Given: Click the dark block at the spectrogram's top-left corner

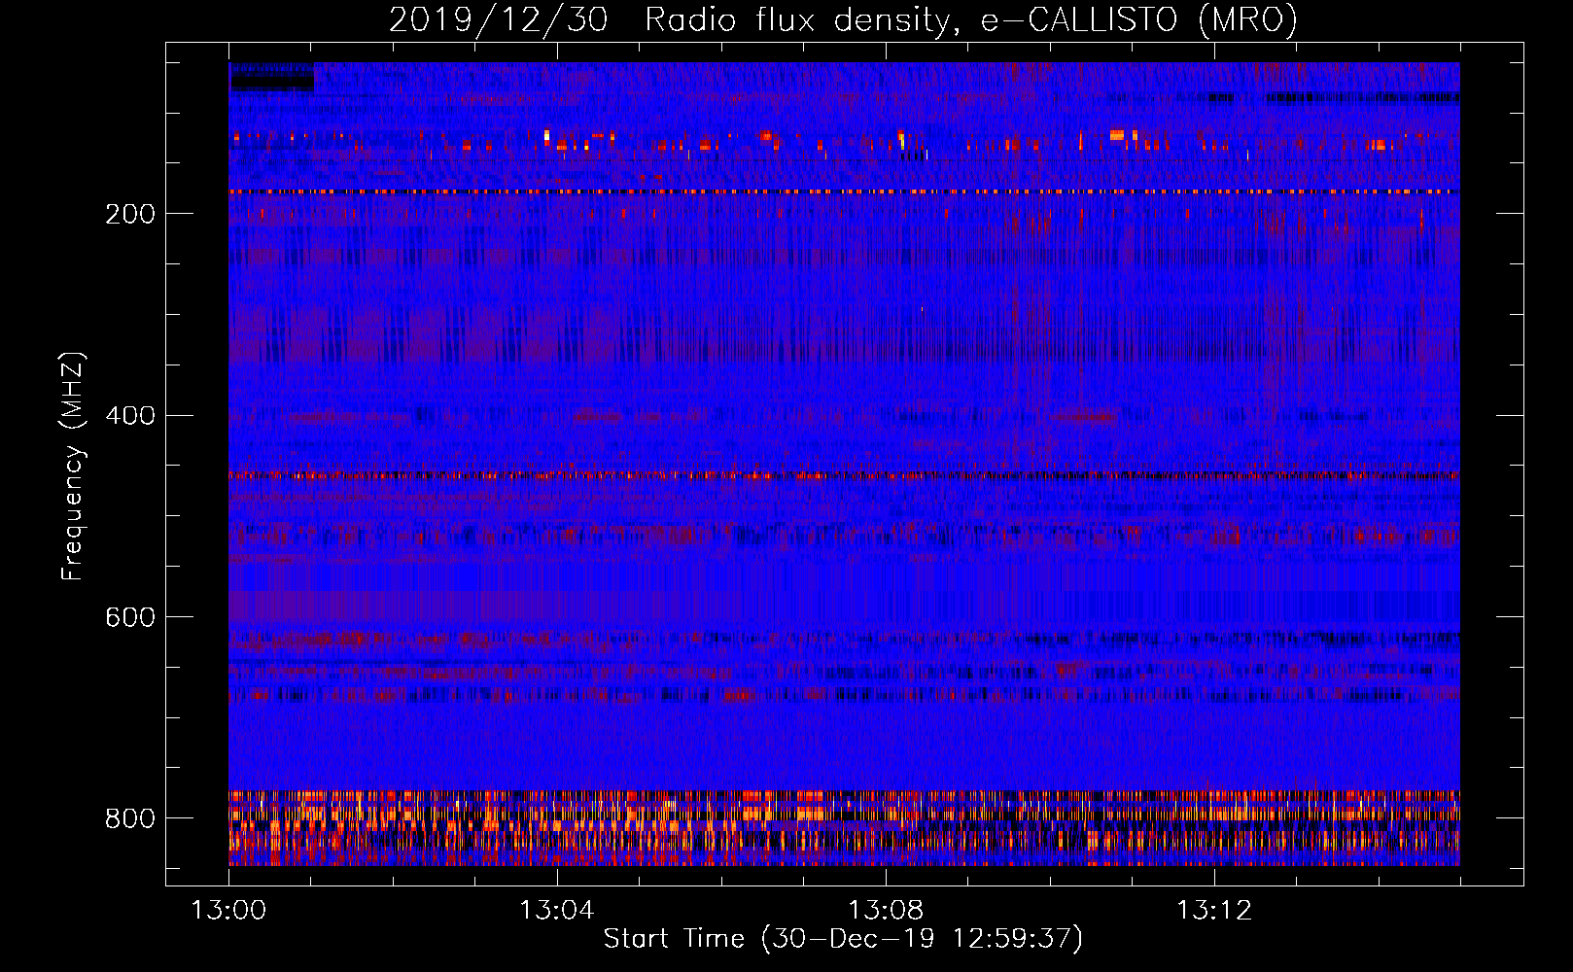Looking at the screenshot, I should [272, 78].
